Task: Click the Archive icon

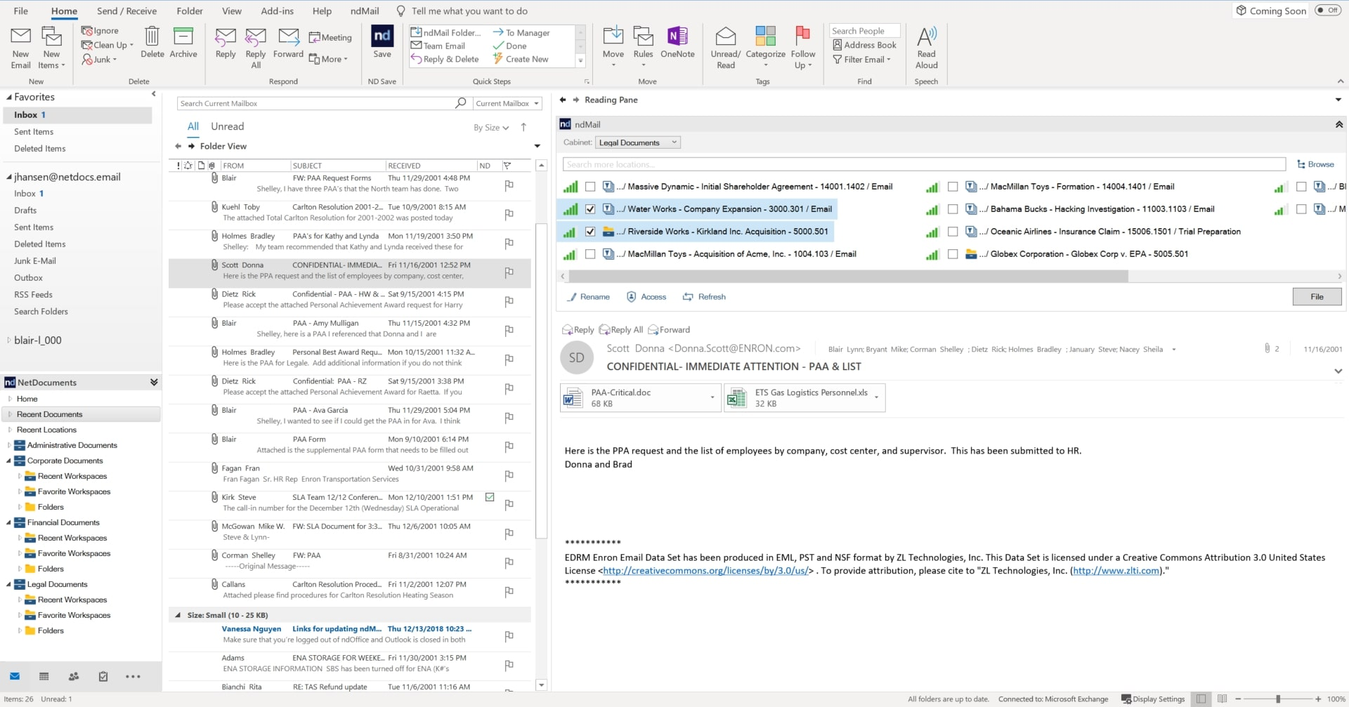Action: [183, 42]
